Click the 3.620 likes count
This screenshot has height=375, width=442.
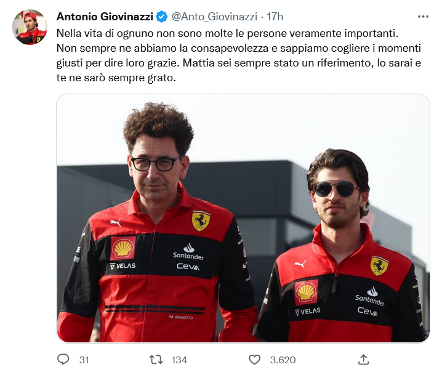[x=283, y=360]
